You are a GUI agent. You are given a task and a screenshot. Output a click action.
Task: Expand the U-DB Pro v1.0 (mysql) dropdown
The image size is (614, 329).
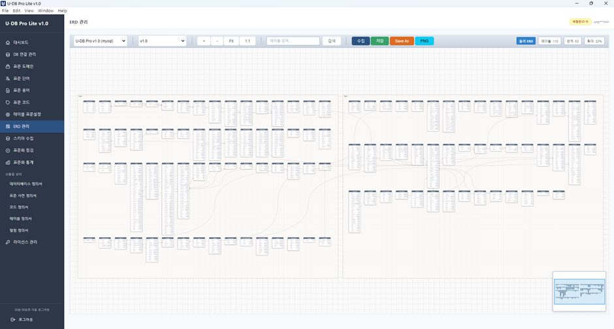(x=101, y=41)
